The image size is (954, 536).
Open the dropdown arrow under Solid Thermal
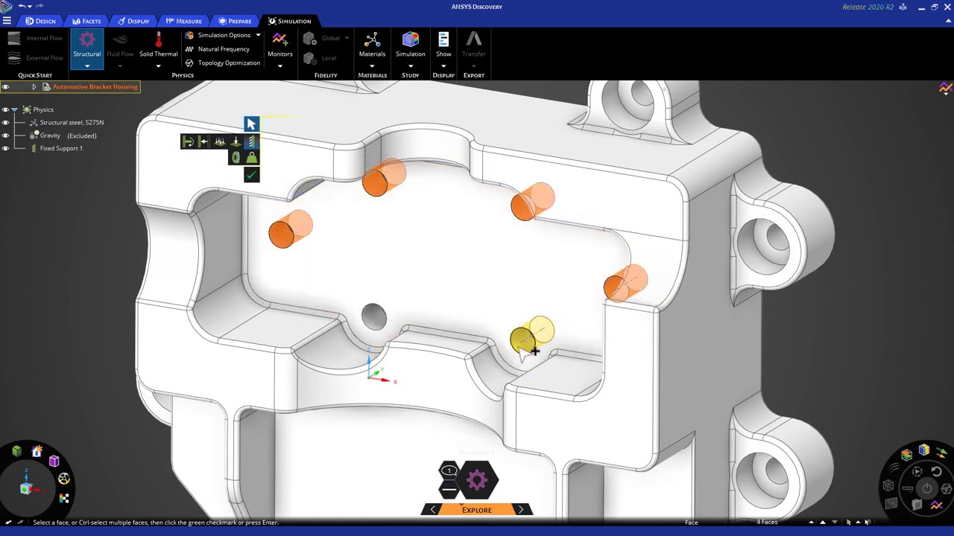[158, 66]
